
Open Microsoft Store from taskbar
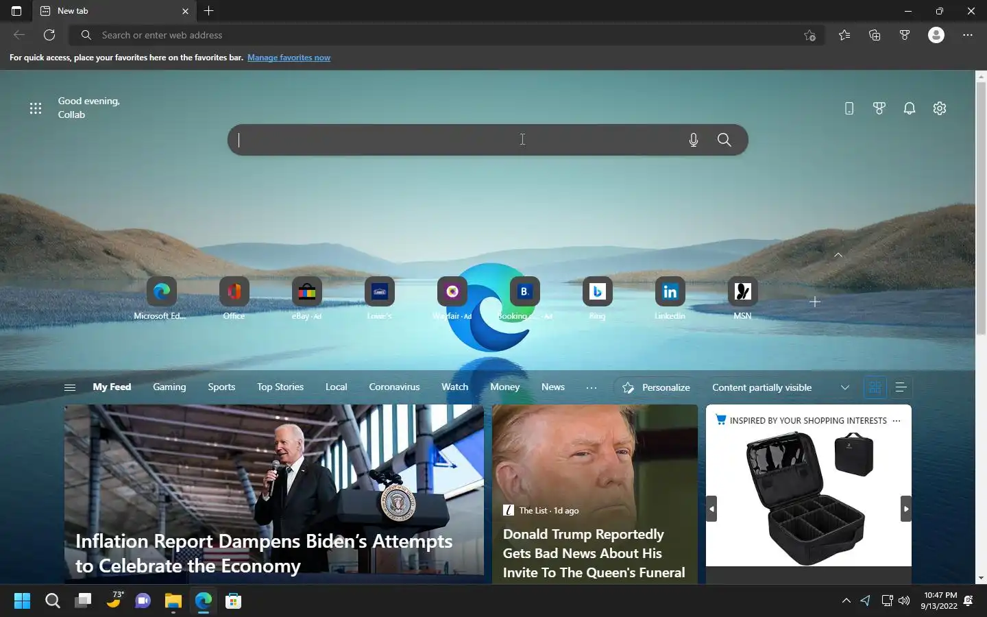234,601
